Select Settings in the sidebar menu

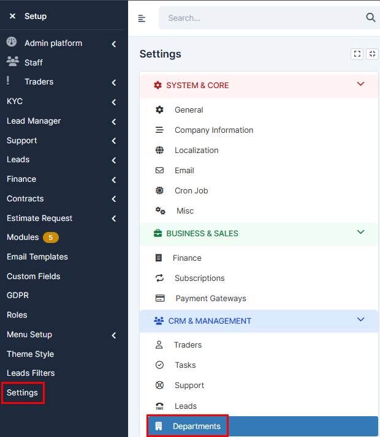[23, 392]
